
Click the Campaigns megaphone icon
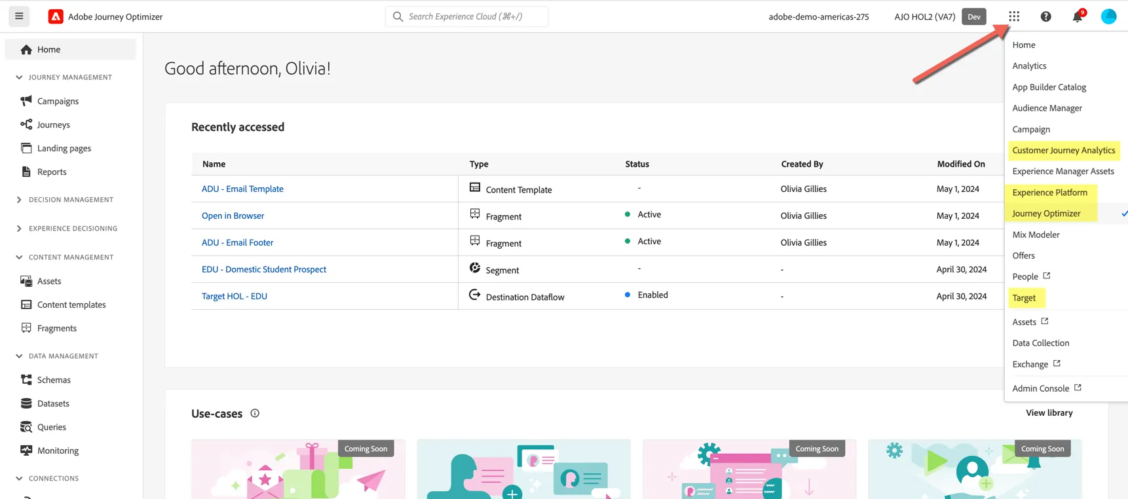click(26, 101)
